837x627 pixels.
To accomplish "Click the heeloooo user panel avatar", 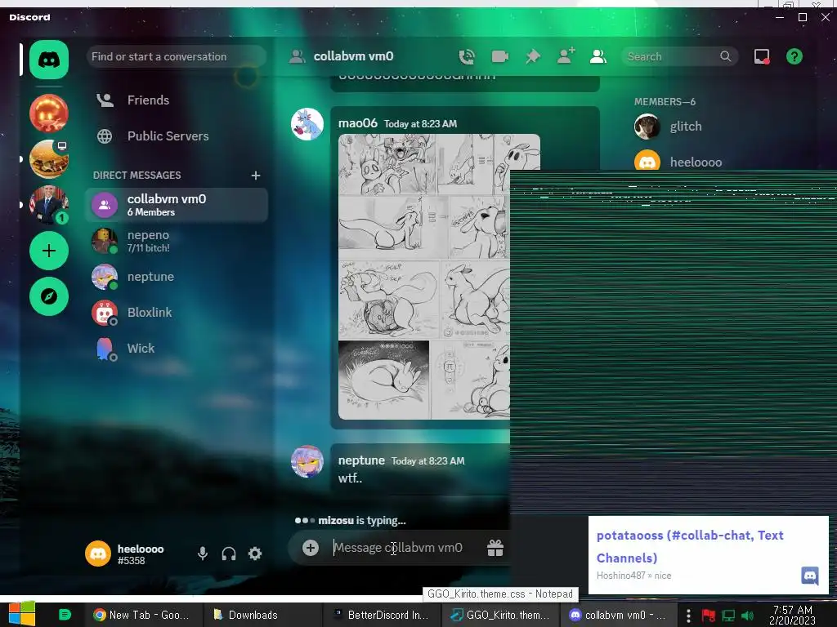I will click(x=98, y=554).
